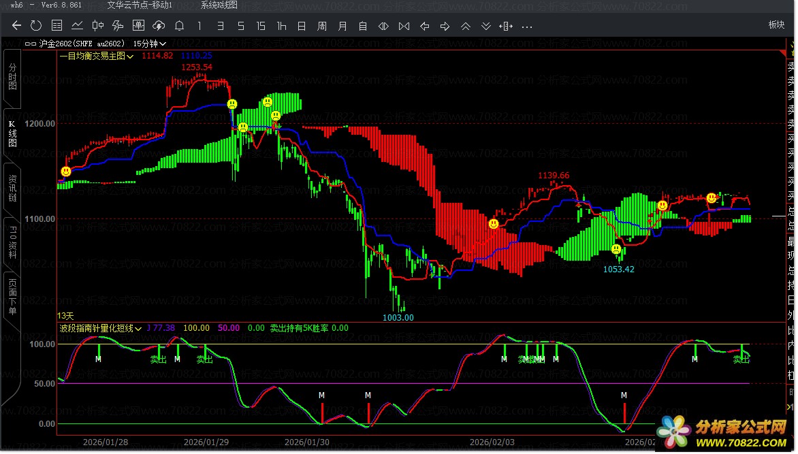The height and width of the screenshot is (454, 798).
Task: Click the link icon beside 沪金2602
Action: [x=31, y=44]
